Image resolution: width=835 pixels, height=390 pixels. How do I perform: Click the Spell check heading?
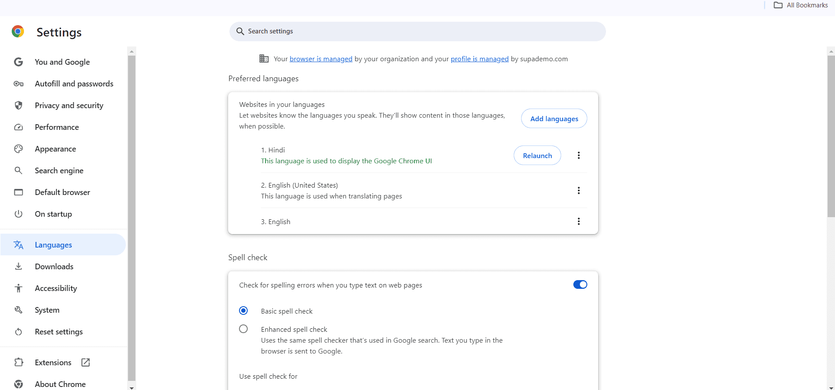pos(248,258)
